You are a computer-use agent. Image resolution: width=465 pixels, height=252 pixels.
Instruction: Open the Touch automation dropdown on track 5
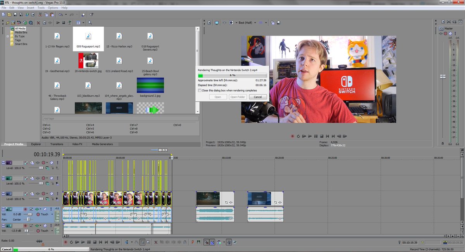pos(52,231)
